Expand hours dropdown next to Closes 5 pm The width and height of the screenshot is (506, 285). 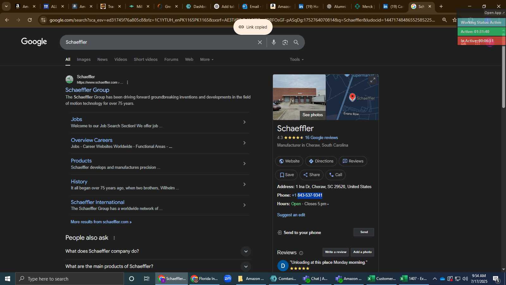pyautogui.click(x=328, y=204)
